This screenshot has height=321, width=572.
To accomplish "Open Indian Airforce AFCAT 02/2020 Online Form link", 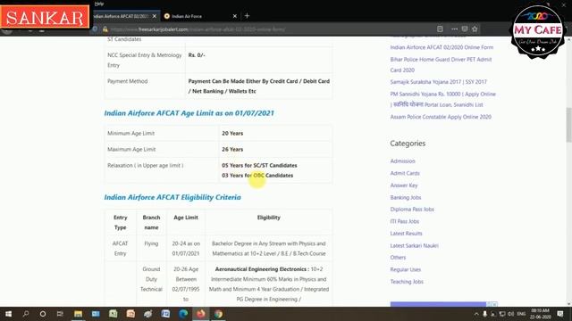I will (442, 47).
